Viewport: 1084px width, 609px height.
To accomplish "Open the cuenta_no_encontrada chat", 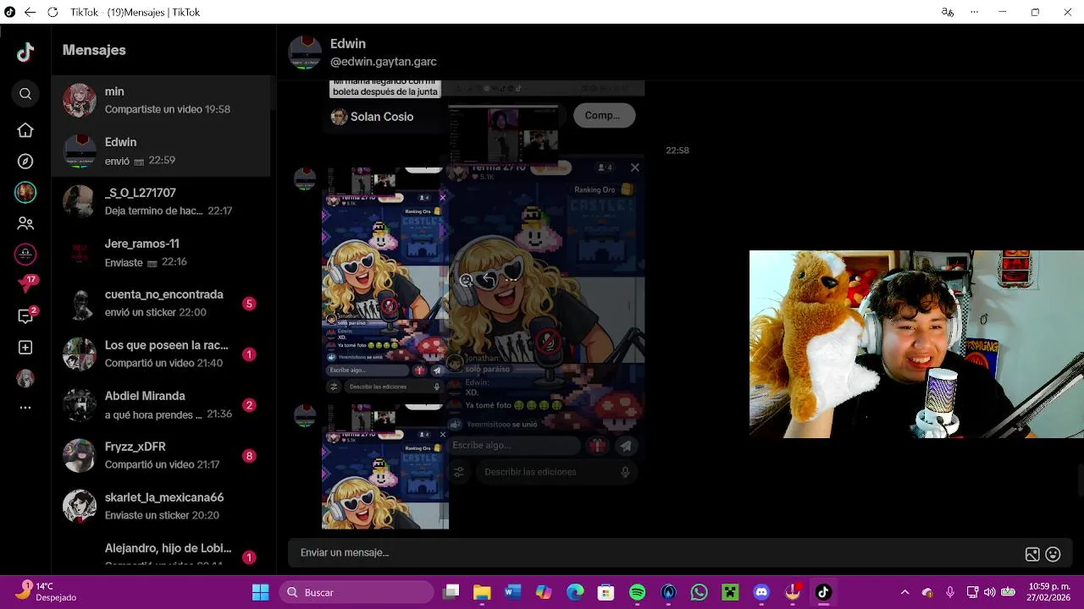I will pyautogui.click(x=161, y=303).
